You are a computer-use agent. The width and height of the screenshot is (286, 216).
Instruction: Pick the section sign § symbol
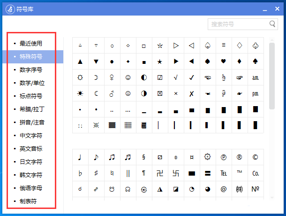[x=144, y=157]
